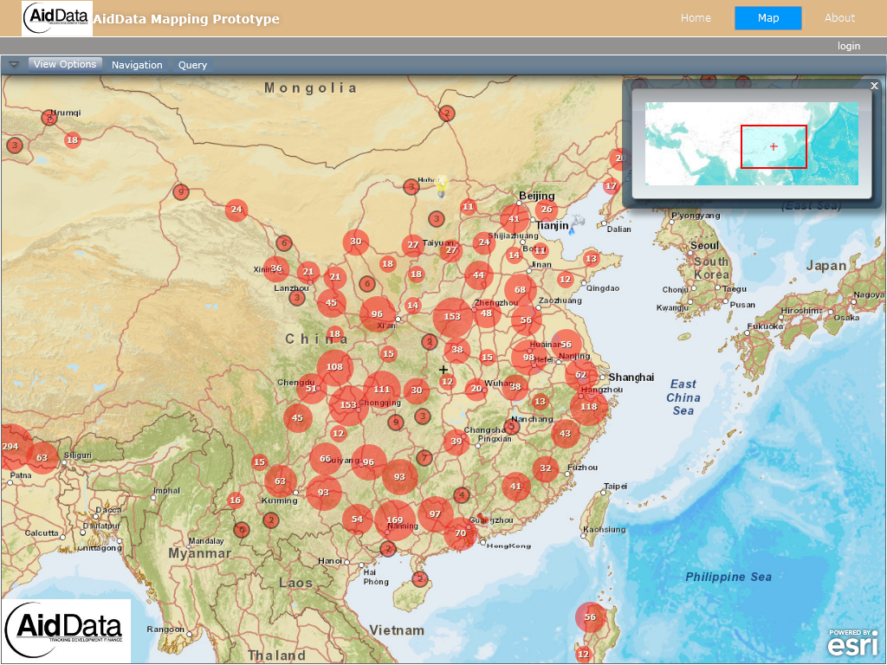The width and height of the screenshot is (887, 665).
Task: Open the About page
Action: (x=839, y=18)
